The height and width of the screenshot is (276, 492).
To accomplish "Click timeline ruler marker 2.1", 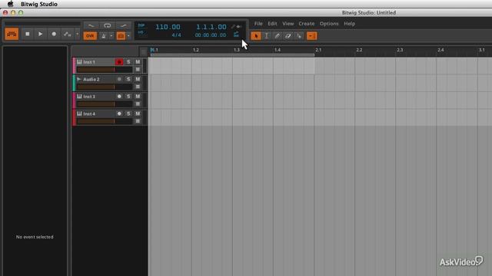I will (x=318, y=50).
